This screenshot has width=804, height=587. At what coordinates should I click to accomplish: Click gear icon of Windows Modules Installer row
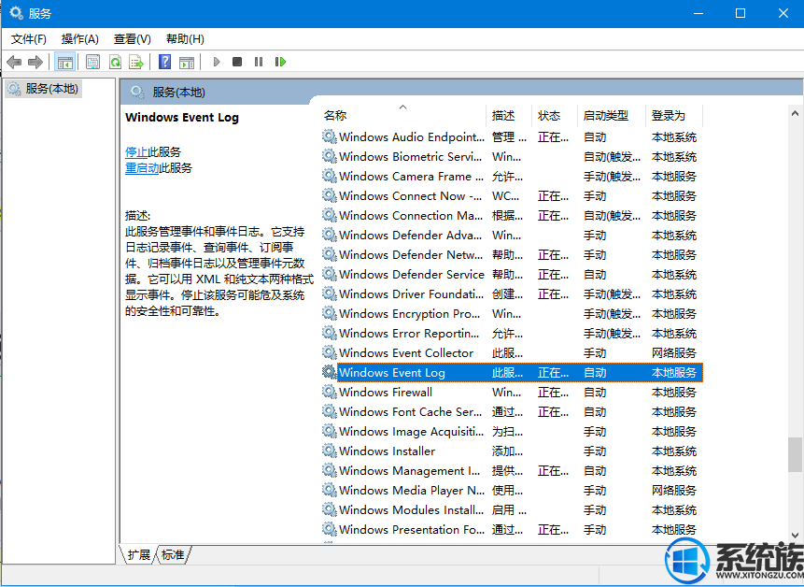(330, 509)
